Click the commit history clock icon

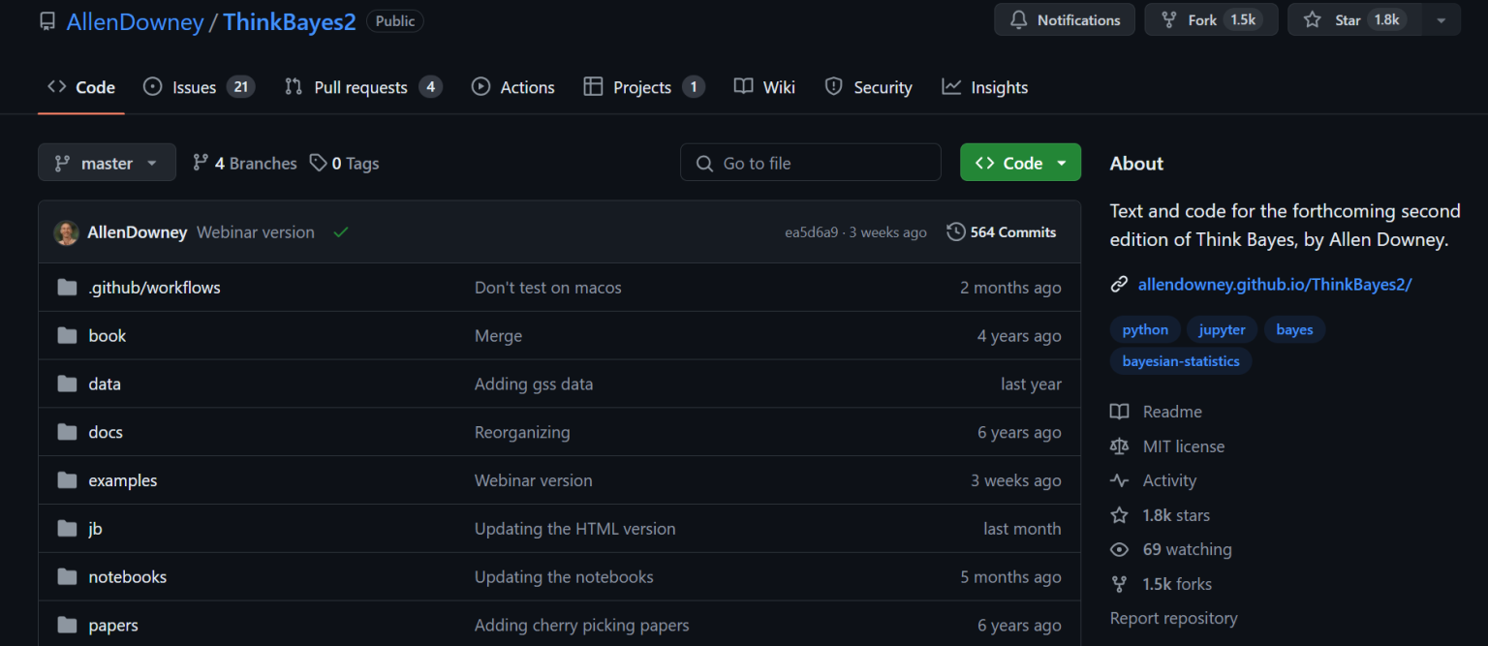click(x=955, y=231)
